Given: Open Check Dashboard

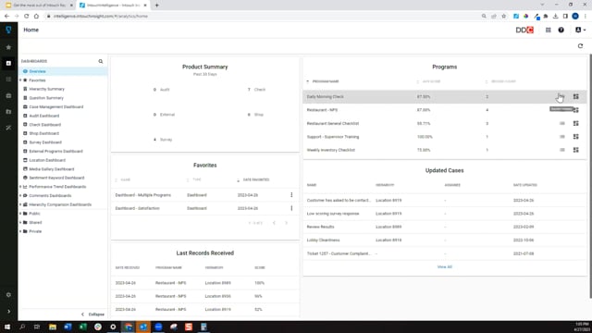Looking at the screenshot, I should pyautogui.click(x=44, y=125).
